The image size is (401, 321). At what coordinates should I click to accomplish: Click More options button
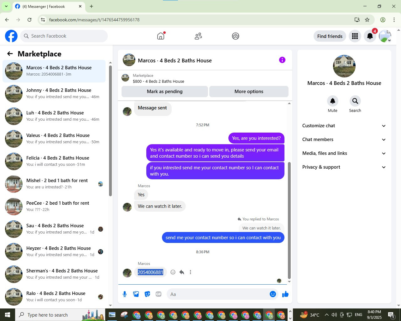pos(249,92)
